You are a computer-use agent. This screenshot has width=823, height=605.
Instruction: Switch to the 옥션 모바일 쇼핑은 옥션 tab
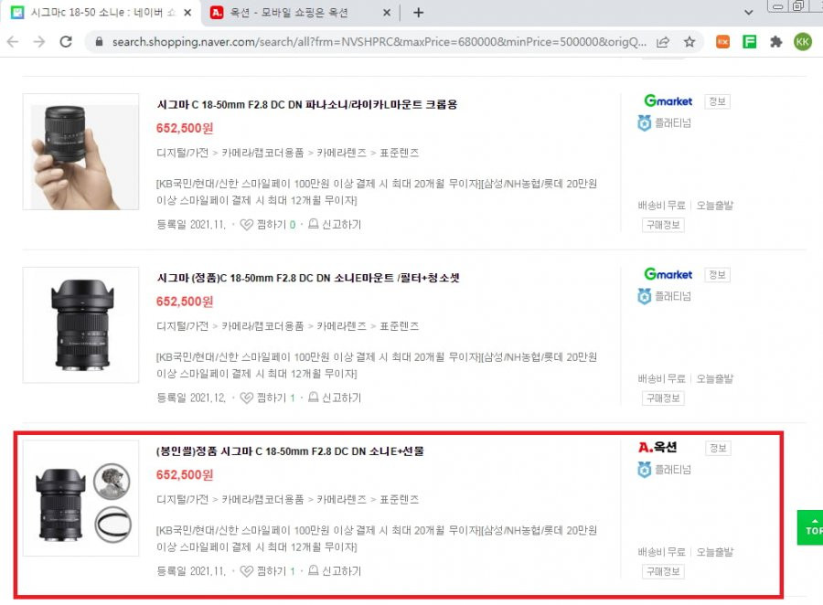pos(289,13)
